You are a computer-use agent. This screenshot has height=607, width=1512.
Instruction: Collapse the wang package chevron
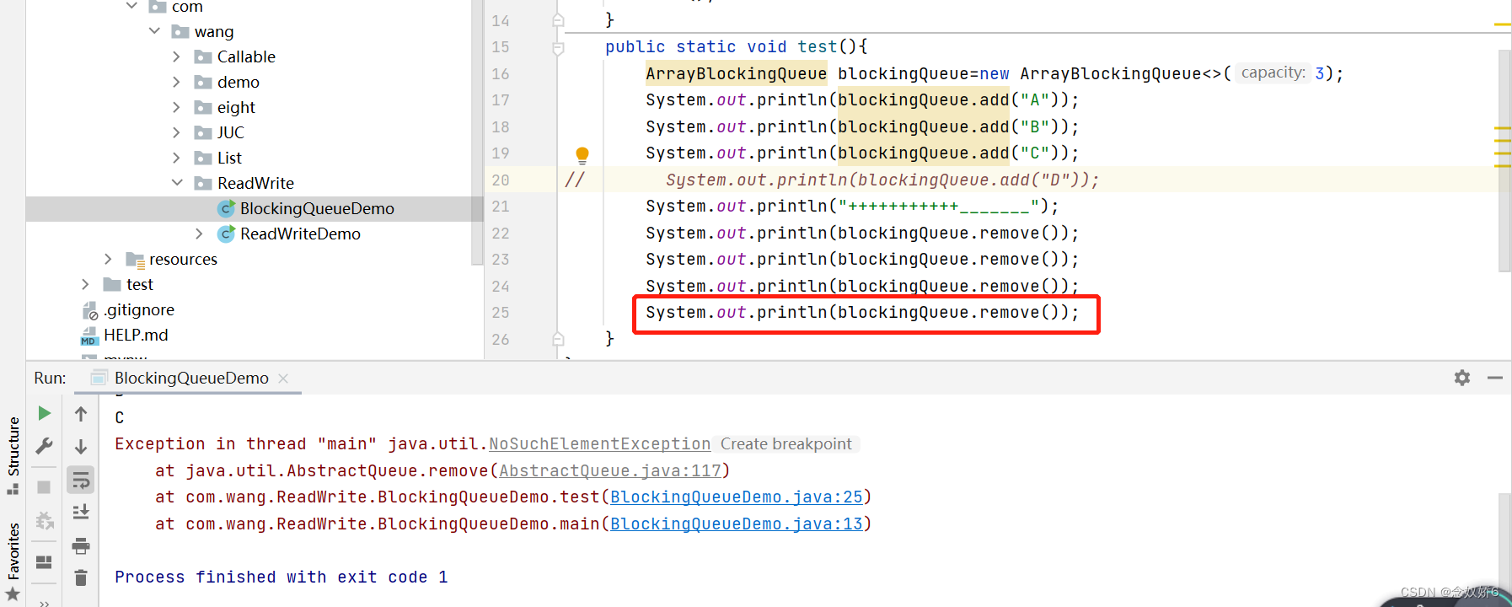coord(154,31)
